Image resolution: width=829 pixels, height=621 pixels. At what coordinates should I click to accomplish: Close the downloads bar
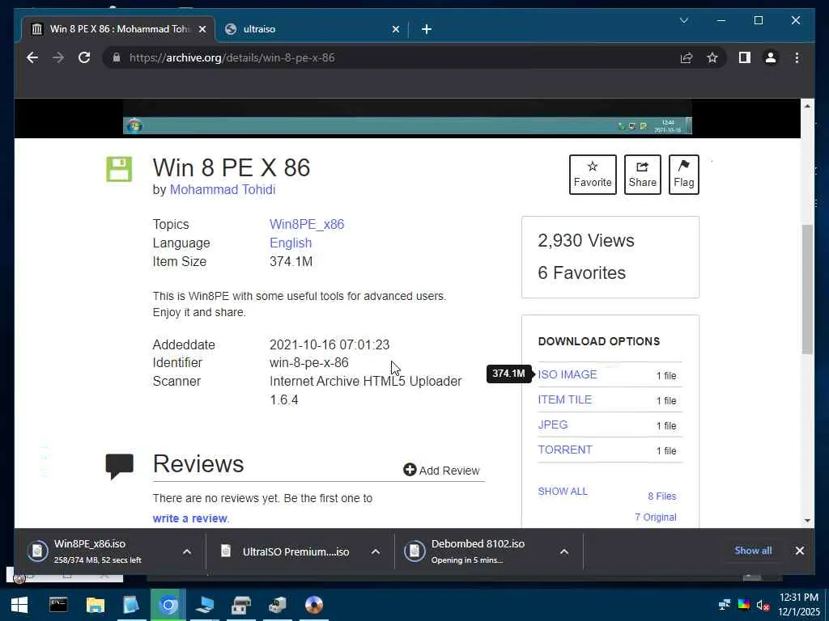pos(799,550)
